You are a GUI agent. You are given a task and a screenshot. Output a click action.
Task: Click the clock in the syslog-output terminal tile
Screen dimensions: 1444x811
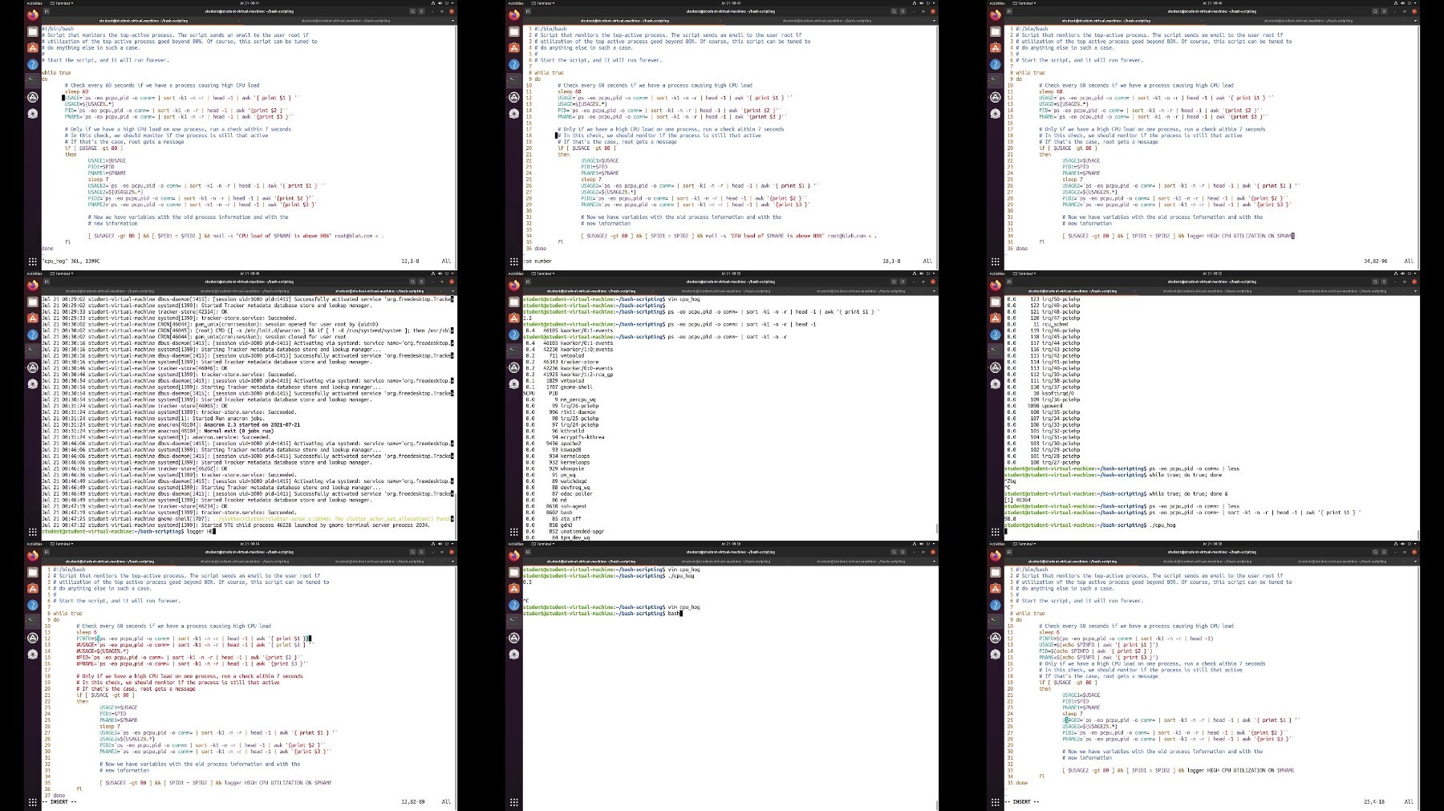(x=249, y=274)
